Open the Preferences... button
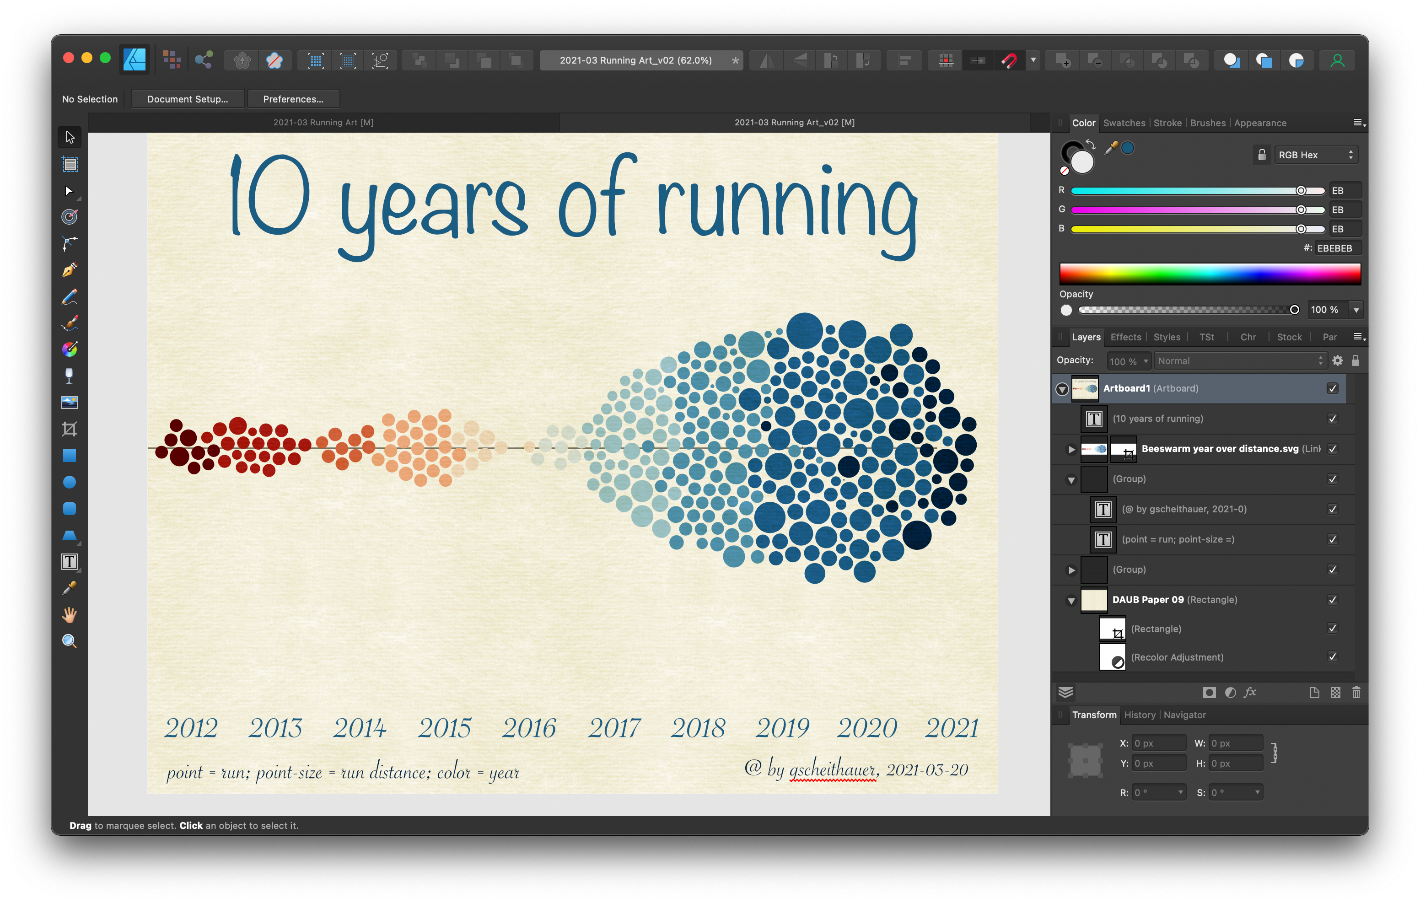The height and width of the screenshot is (903, 1420). [293, 99]
